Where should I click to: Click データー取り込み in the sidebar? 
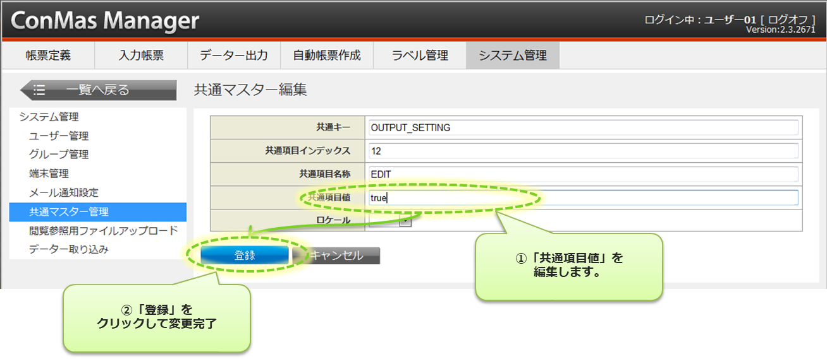[x=69, y=249]
